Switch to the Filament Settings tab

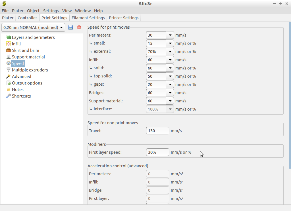[x=88, y=18]
